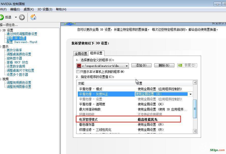Open the 桌面(K) menu
This screenshot has height=154, width=226.
pos(29,9)
